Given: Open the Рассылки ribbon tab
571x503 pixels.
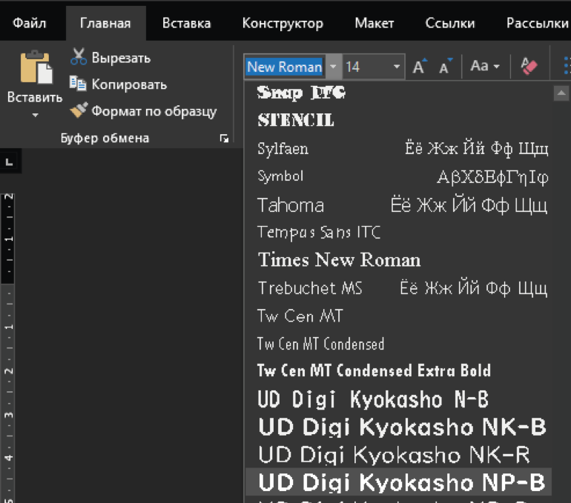Looking at the screenshot, I should pyautogui.click(x=537, y=23).
